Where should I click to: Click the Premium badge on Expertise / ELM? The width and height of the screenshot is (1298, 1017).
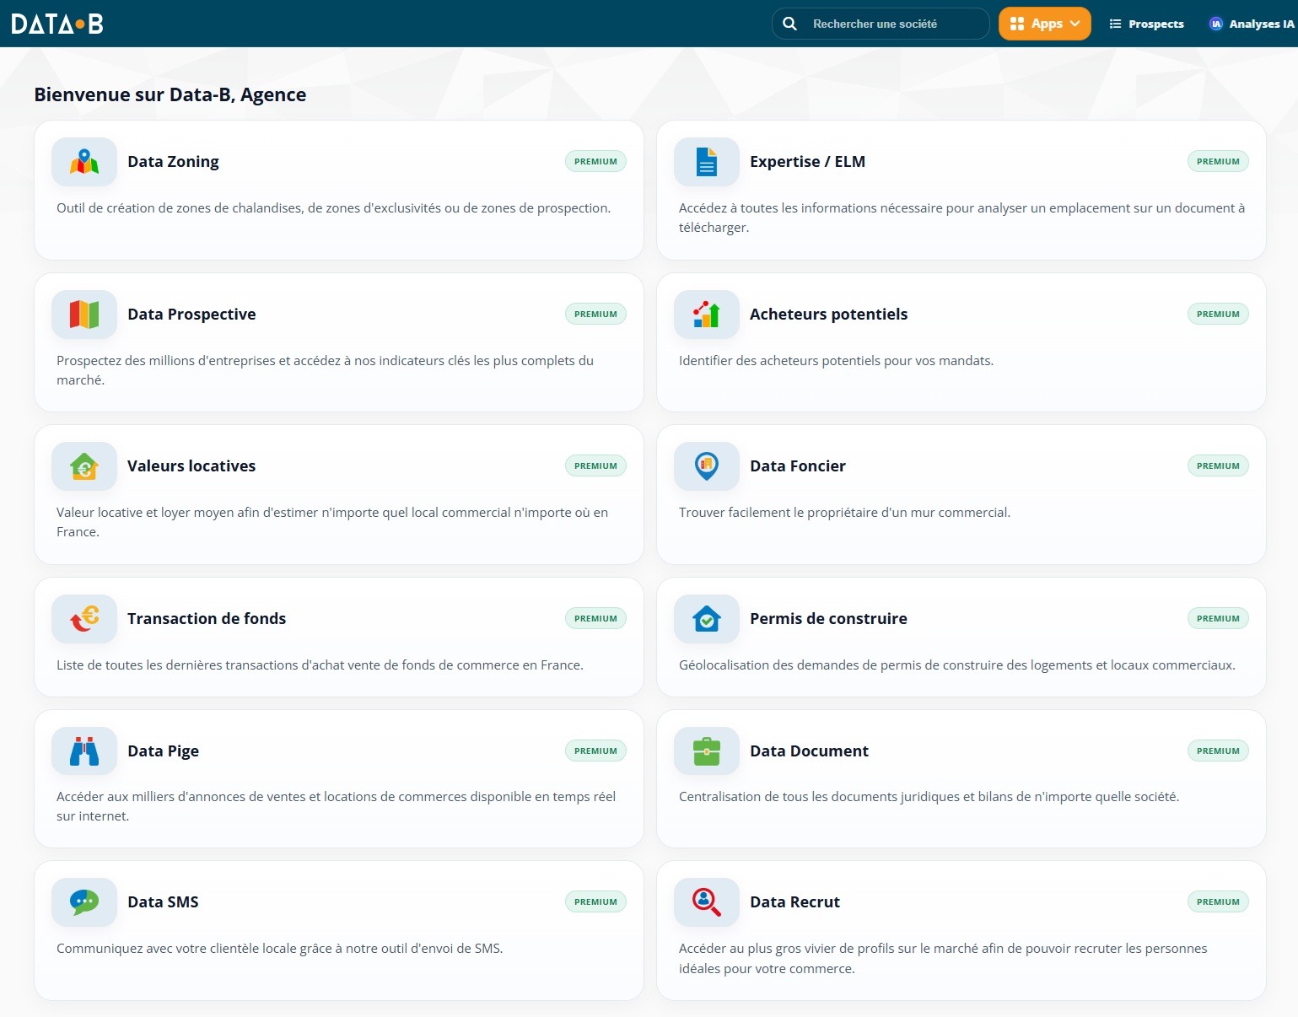[x=1218, y=162]
